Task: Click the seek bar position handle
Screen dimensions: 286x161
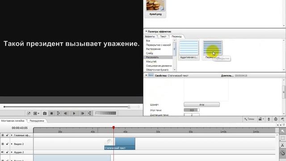Action: pyautogui.click(x=129, y=107)
